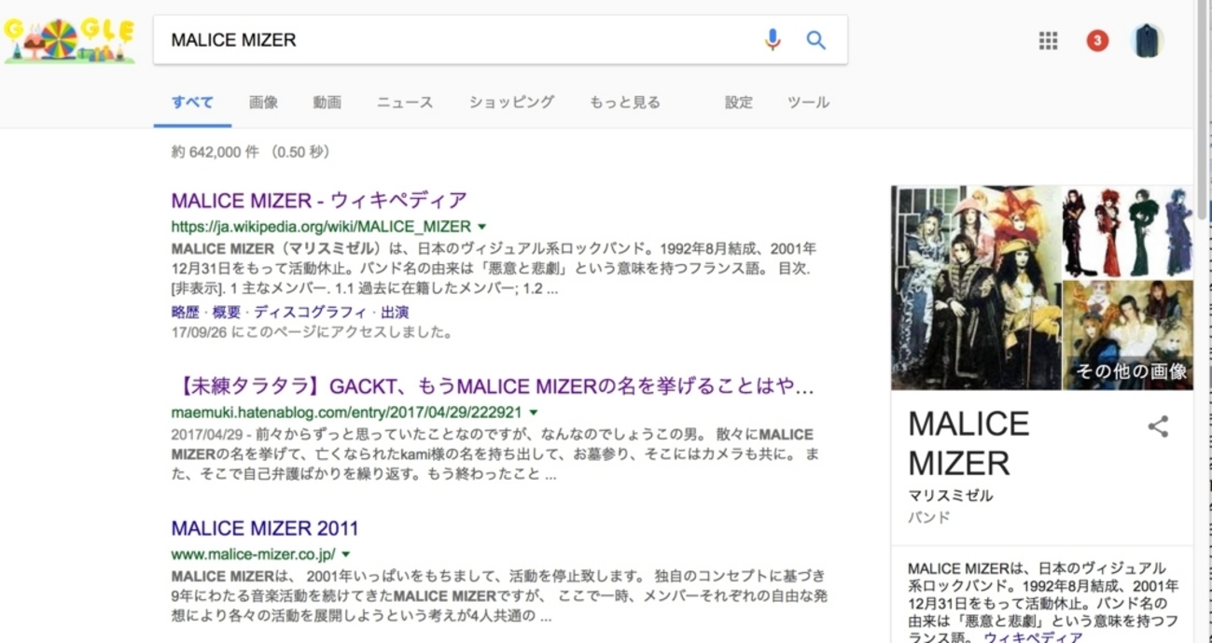This screenshot has width=1212, height=643.
Task: Open ウィキペディア link in knowledge panel
Action: [x=1034, y=637]
